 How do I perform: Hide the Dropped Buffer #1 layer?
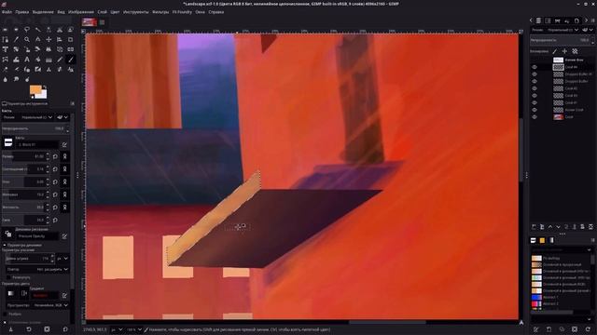[x=535, y=74]
